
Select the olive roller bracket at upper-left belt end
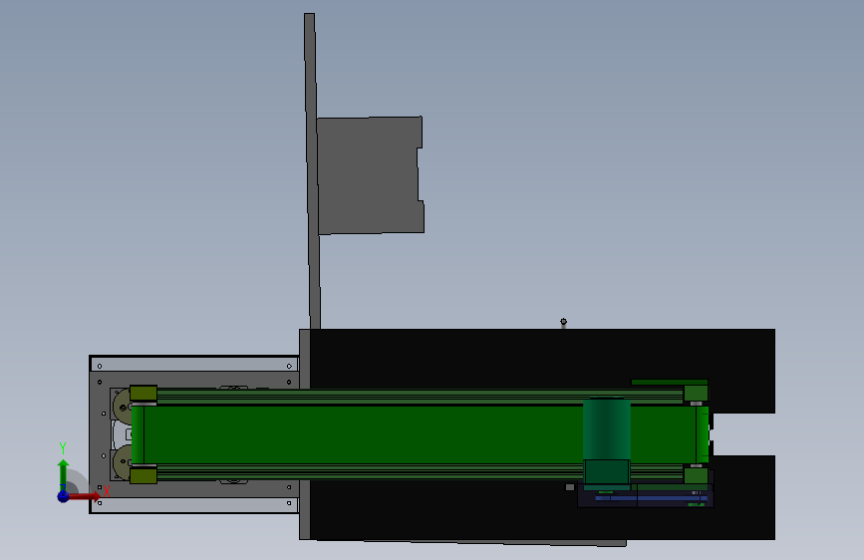click(x=144, y=394)
